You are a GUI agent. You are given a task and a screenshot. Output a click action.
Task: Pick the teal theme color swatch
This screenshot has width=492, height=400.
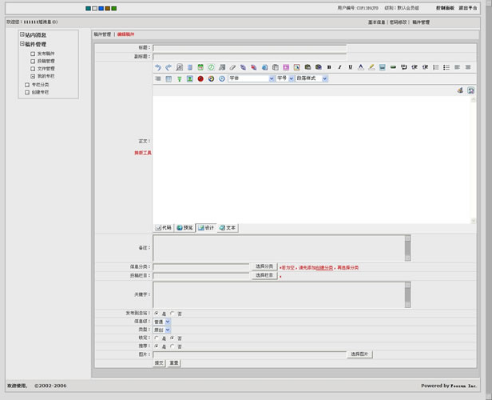[x=88, y=9]
